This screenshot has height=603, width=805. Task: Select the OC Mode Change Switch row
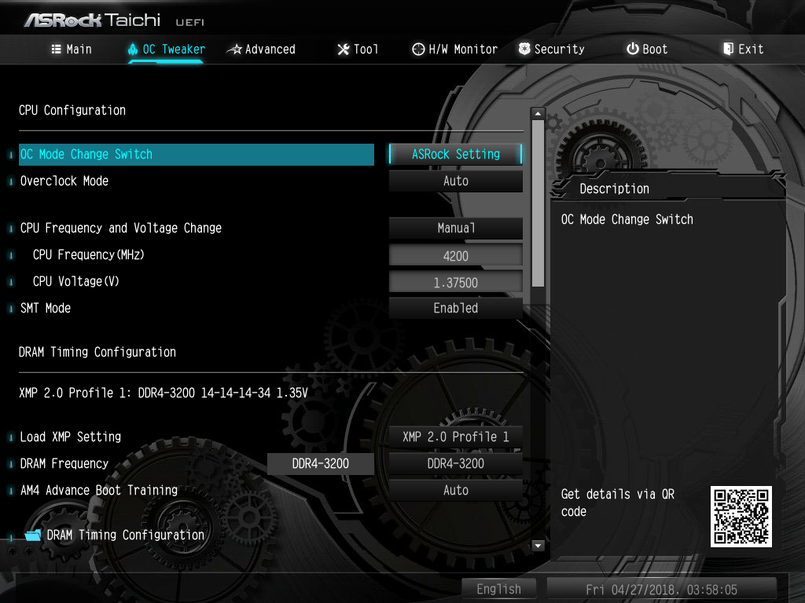[x=196, y=155]
